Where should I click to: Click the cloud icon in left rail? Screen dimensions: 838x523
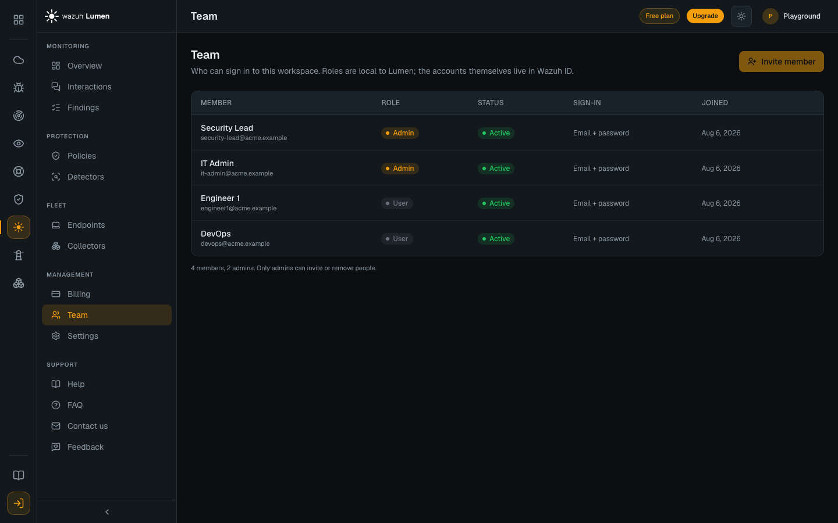tap(19, 60)
